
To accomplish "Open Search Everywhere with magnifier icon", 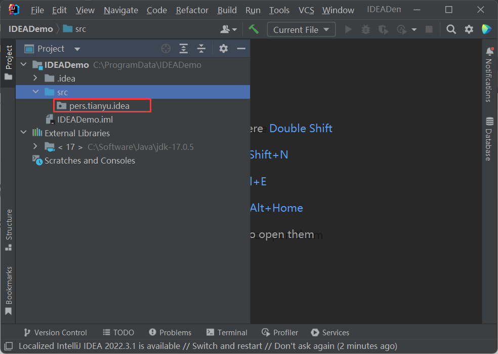I will (451, 29).
